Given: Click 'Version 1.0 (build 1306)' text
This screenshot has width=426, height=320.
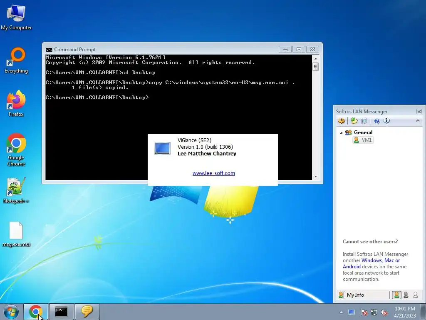Looking at the screenshot, I should (x=206, y=147).
